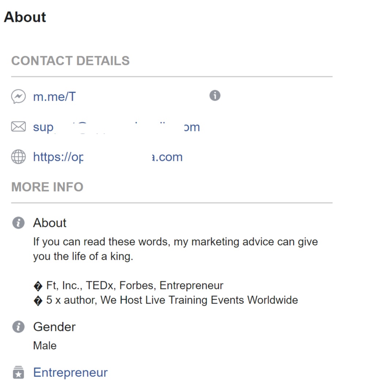Click the Male gender value
This screenshot has height=382, width=366.
point(45,346)
